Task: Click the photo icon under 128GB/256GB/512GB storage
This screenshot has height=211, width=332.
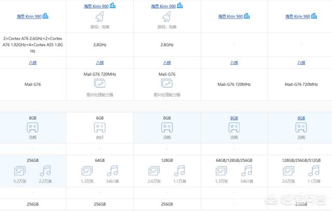Action: point(288,171)
